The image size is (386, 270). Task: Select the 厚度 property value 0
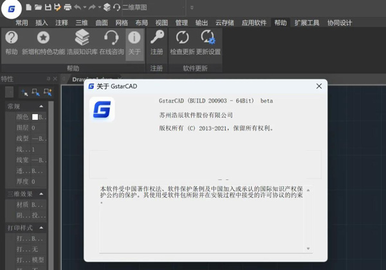[x=33, y=182]
